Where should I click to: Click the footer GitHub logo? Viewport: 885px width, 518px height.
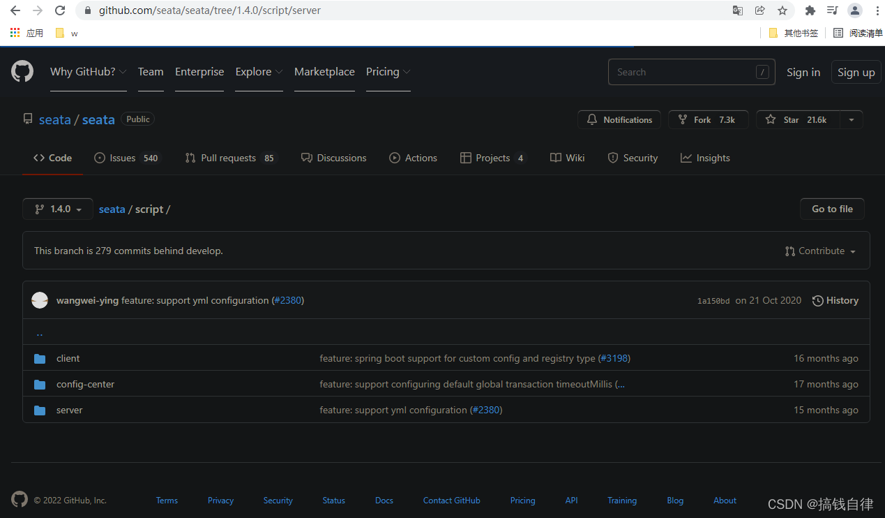[20, 499]
